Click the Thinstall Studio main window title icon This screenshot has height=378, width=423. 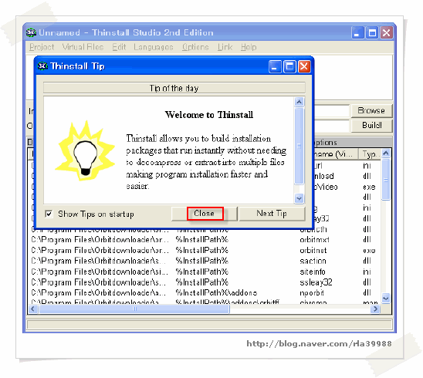pos(32,32)
